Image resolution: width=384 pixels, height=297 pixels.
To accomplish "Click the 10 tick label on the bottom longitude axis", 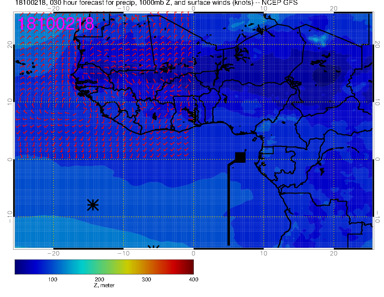I will [264, 253].
